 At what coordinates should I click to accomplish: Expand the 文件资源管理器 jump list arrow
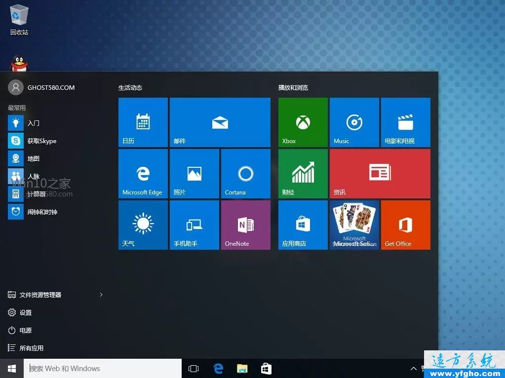101,295
